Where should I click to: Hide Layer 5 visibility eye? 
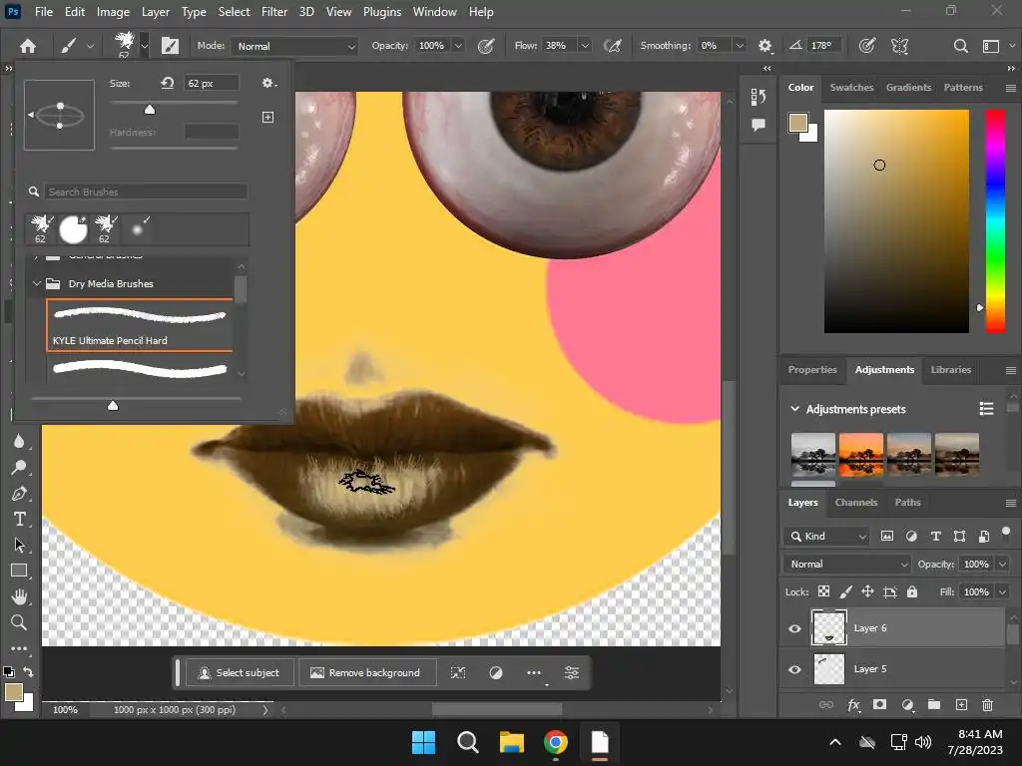pyautogui.click(x=794, y=669)
